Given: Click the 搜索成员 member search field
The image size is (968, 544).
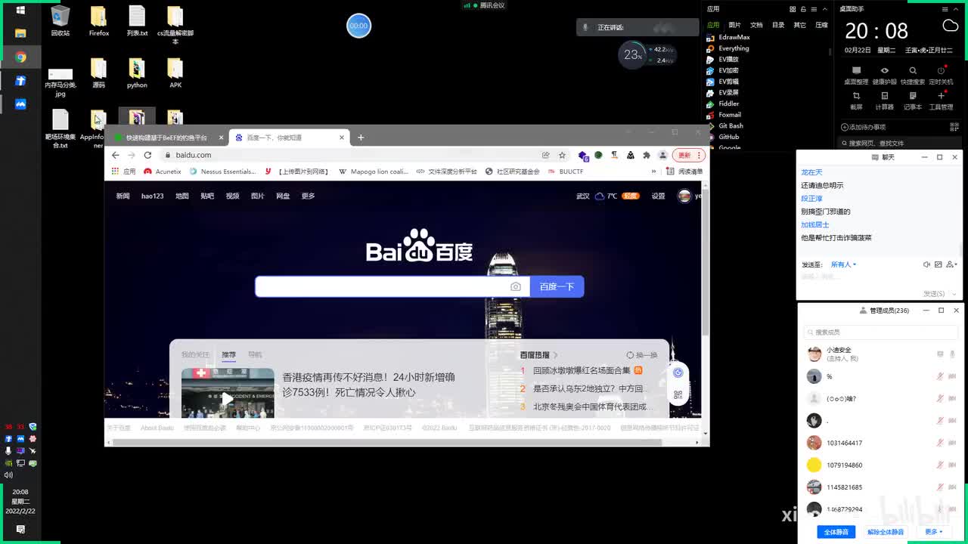Looking at the screenshot, I should pyautogui.click(x=881, y=332).
